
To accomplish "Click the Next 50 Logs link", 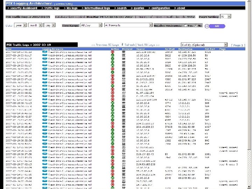I will click(148, 45).
